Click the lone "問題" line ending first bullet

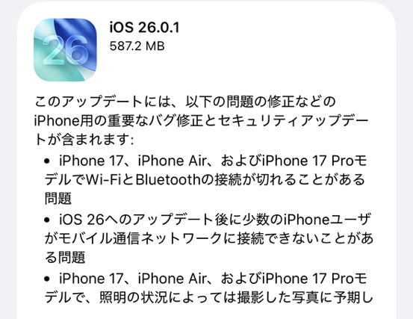point(58,199)
